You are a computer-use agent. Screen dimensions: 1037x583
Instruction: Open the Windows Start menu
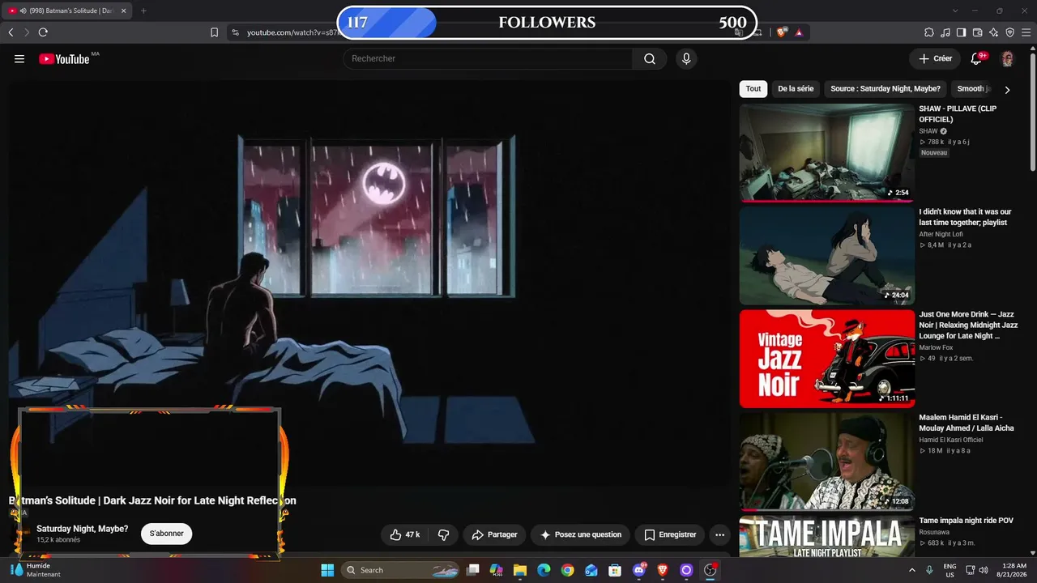[327, 570]
